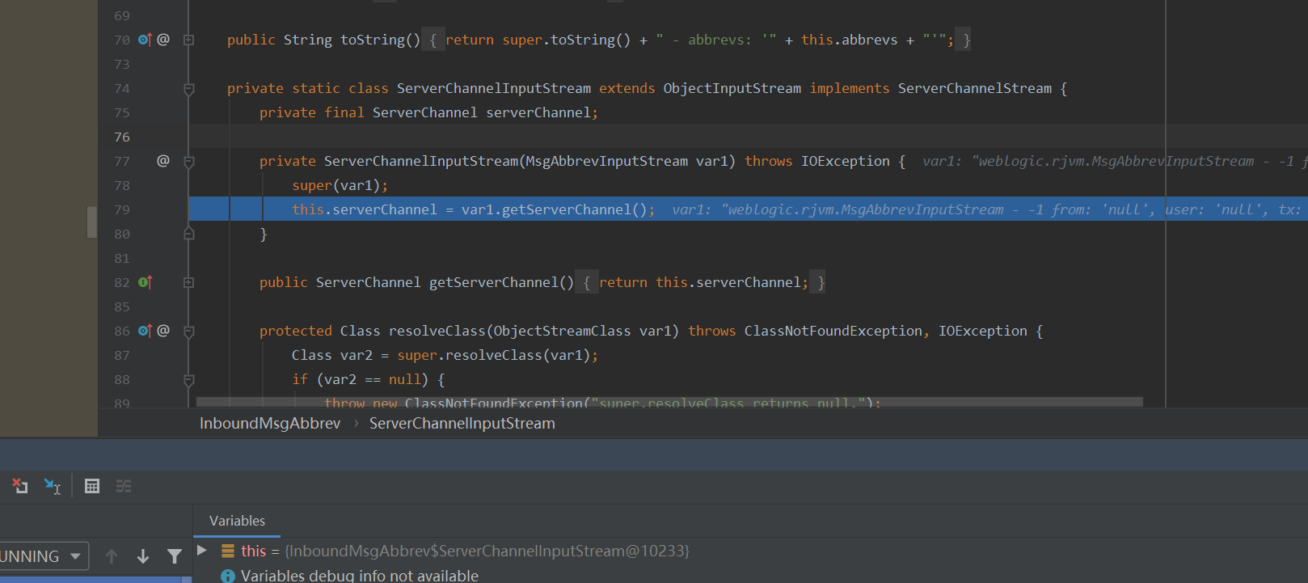Click the @ annotation icon on line 77
Screen dimensions: 1308x583
pyautogui.click(x=163, y=161)
